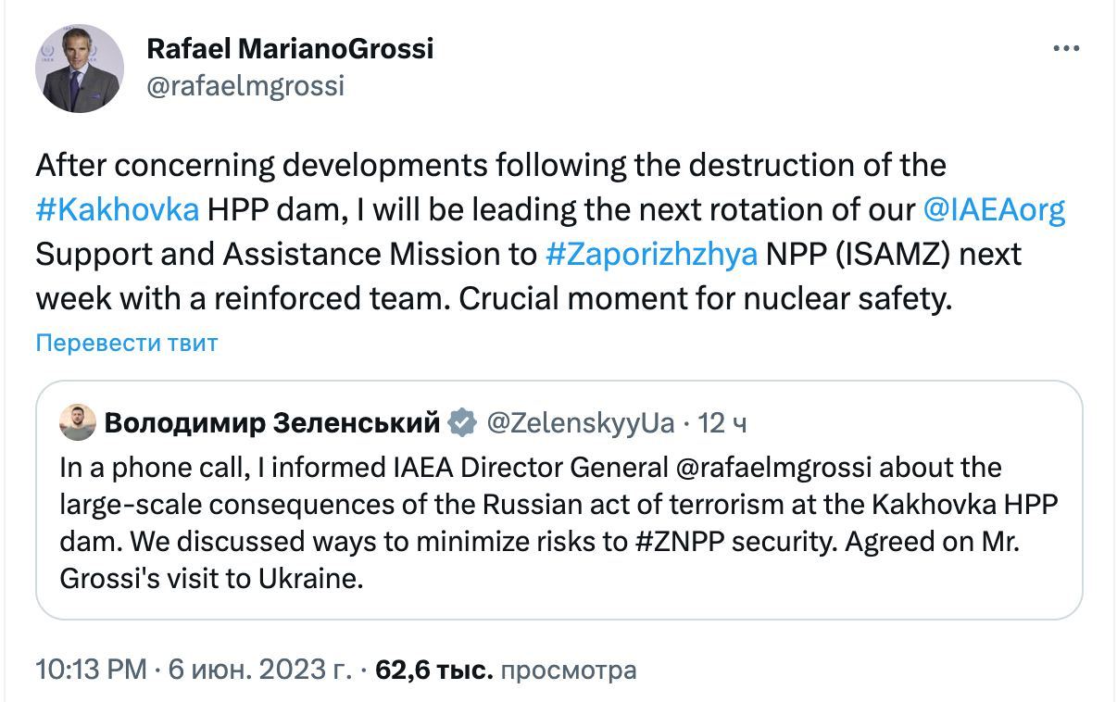Viewport: 1117px width, 702px height.
Task: Open the #Kakhovka hashtag
Action: point(118,209)
